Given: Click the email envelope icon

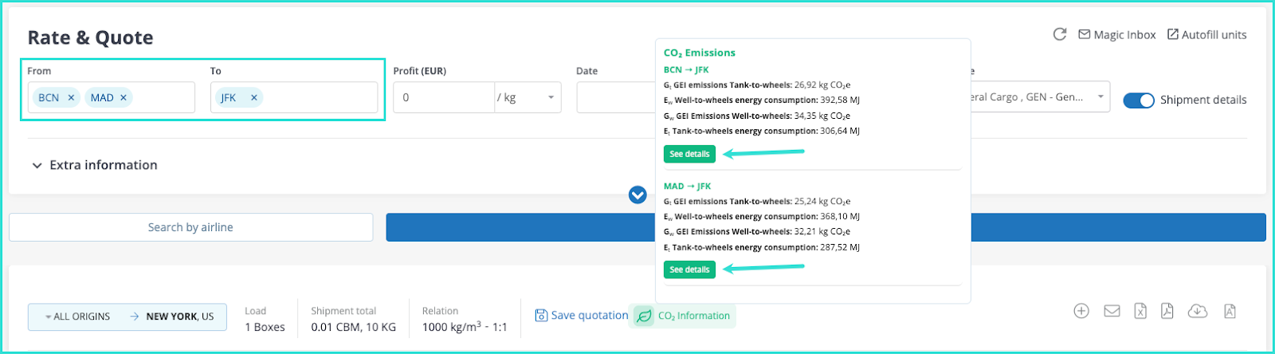Looking at the screenshot, I should click(x=1112, y=311).
